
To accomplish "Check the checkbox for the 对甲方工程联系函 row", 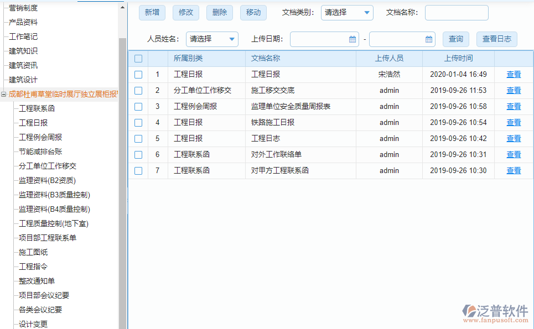I will click(138, 171).
